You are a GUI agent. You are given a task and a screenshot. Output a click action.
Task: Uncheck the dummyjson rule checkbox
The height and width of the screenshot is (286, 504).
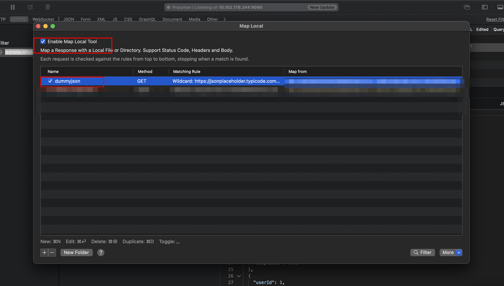pyautogui.click(x=50, y=81)
